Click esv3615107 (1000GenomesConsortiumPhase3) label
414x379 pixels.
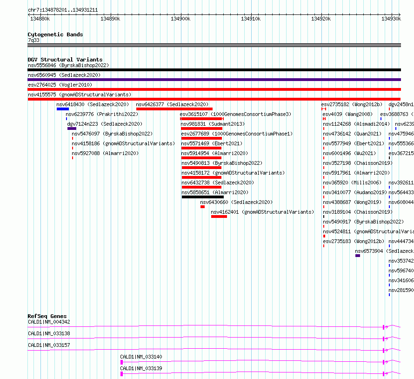click(x=235, y=114)
